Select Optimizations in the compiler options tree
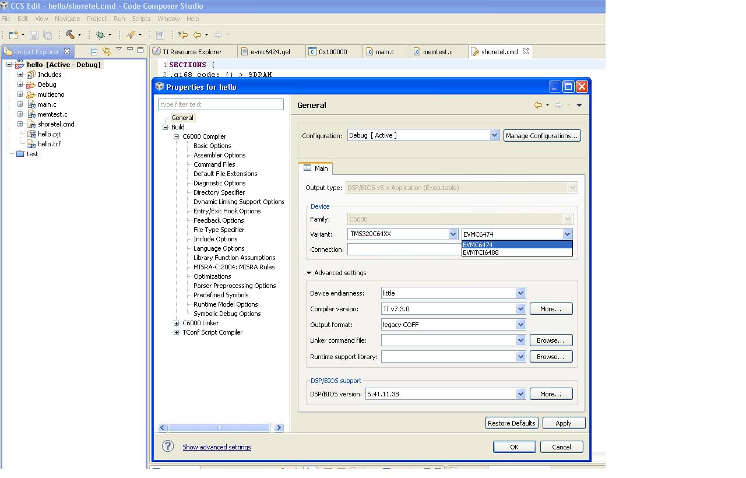Image resolution: width=746 pixels, height=478 pixels. [x=212, y=276]
